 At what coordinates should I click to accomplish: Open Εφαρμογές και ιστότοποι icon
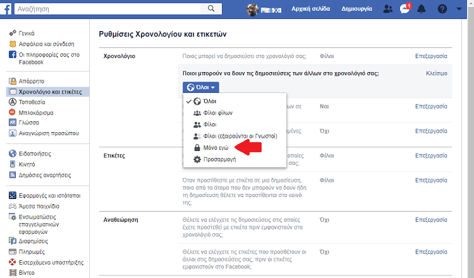pos(13,195)
